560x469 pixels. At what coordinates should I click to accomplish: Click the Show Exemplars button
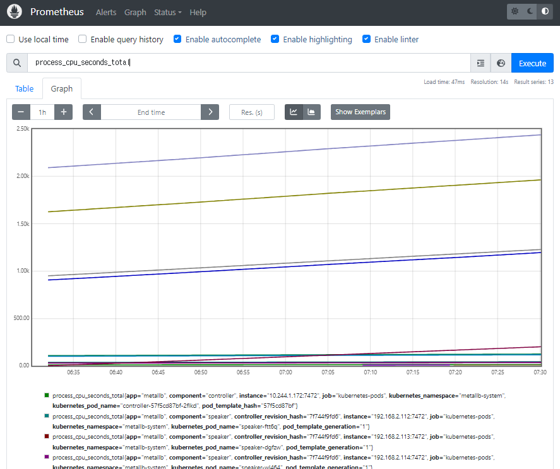pyautogui.click(x=360, y=112)
